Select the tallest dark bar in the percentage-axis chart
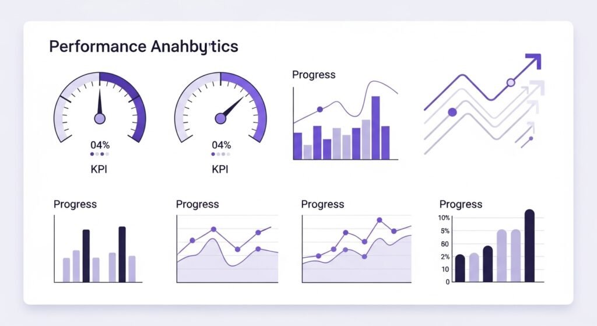Viewport: 597px width, 326px height. click(x=529, y=246)
